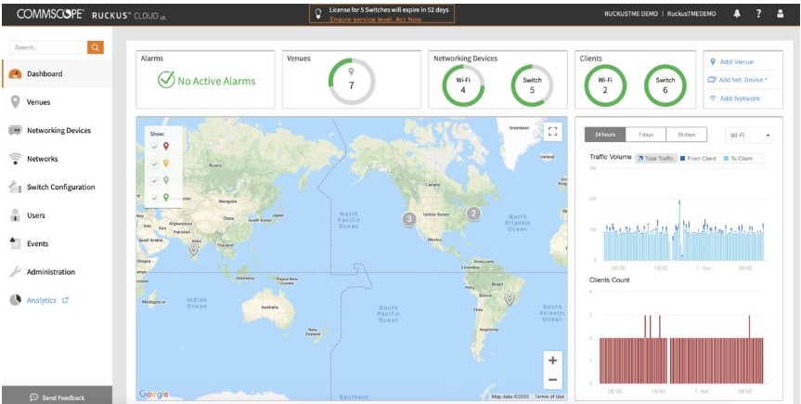Viewport: 801px width, 404px height.
Task: Toggle the green marker checkbox
Action: coord(155,197)
